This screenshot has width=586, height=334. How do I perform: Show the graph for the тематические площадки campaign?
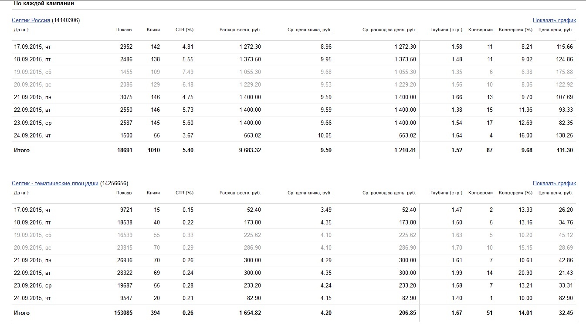(x=554, y=184)
